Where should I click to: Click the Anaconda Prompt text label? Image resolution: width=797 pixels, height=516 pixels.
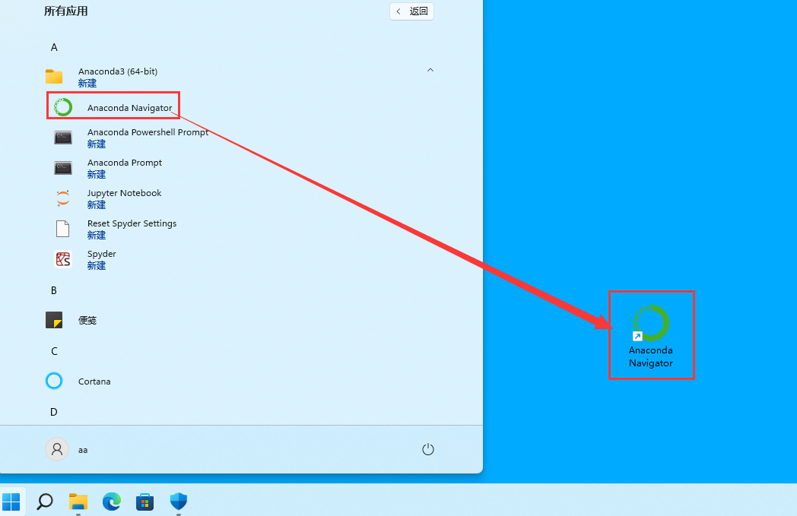click(125, 163)
